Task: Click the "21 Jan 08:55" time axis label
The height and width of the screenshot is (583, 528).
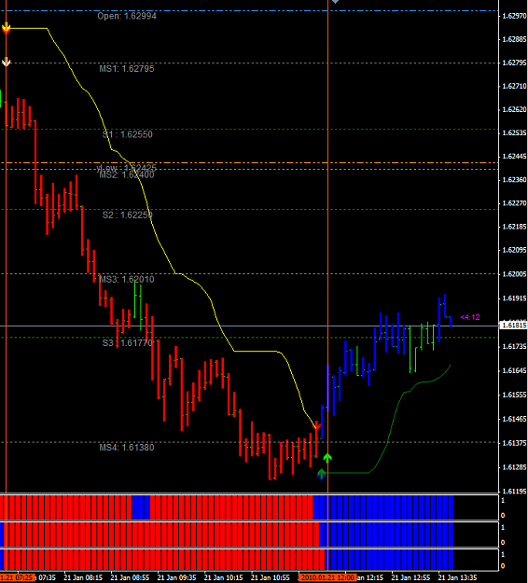Action: click(130, 577)
